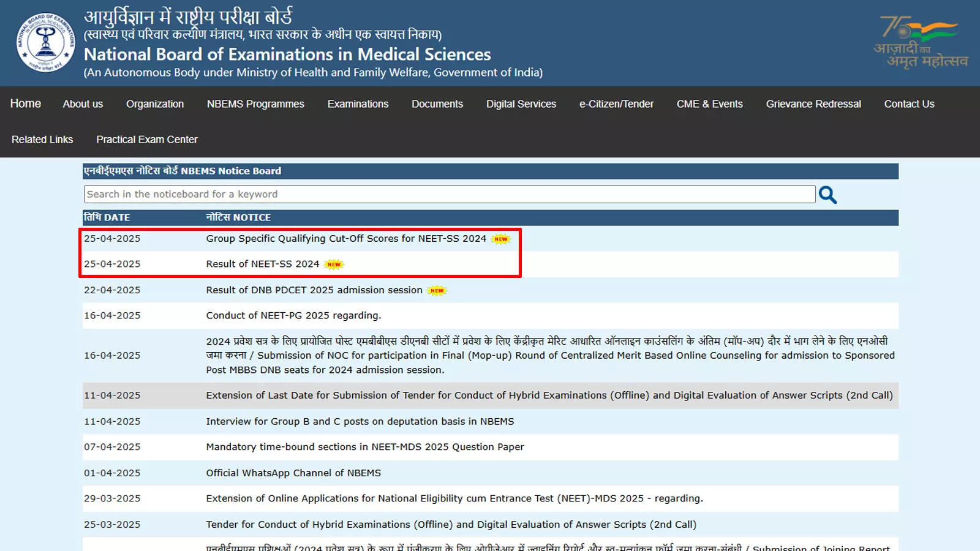This screenshot has height=551, width=980.
Task: Open Result of NEET-SS 2024 notice
Action: coord(263,264)
